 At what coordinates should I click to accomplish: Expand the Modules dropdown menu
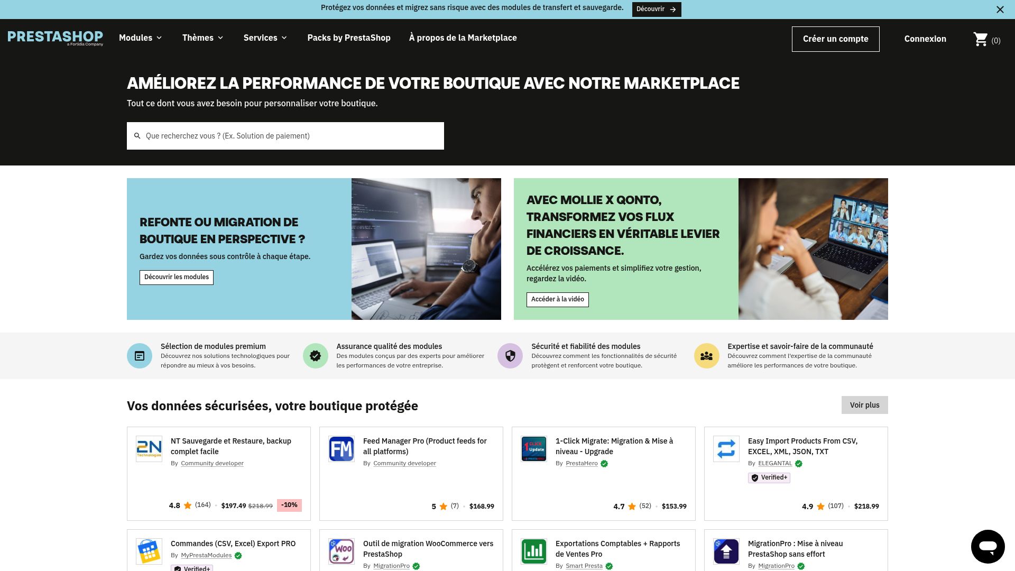point(141,38)
